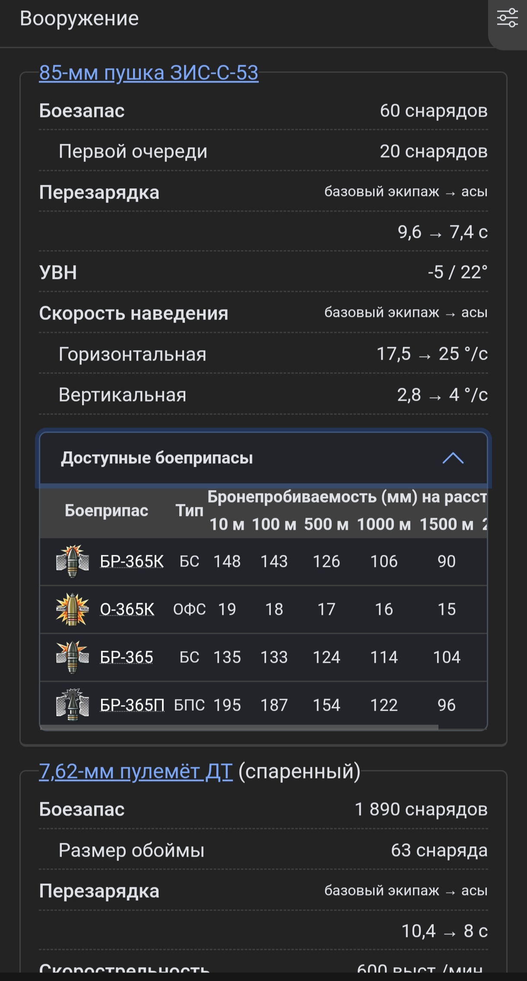Click the 1000 м distance column header
Screen dimensions: 527x981
tap(384, 524)
